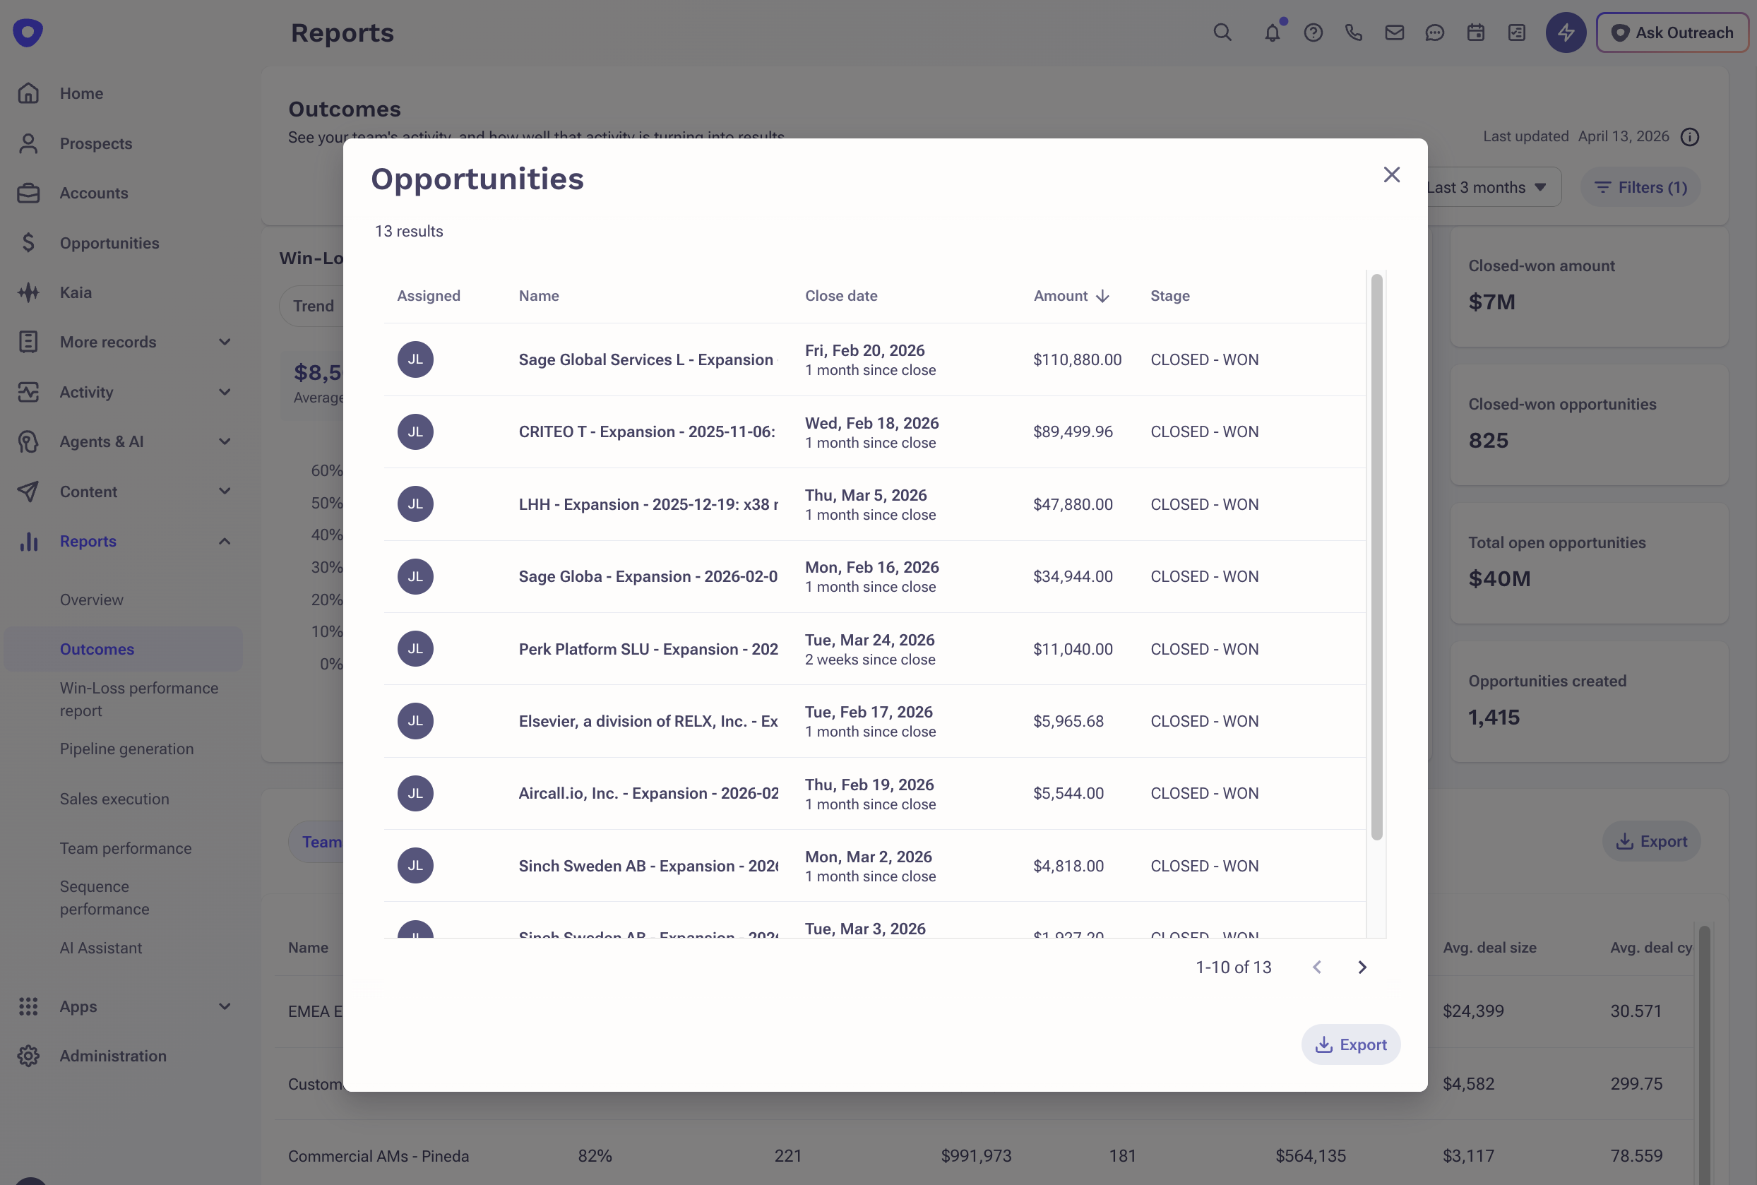Open the Sage Global Services L opportunity
Image resolution: width=1757 pixels, height=1185 pixels.
pyautogui.click(x=646, y=359)
